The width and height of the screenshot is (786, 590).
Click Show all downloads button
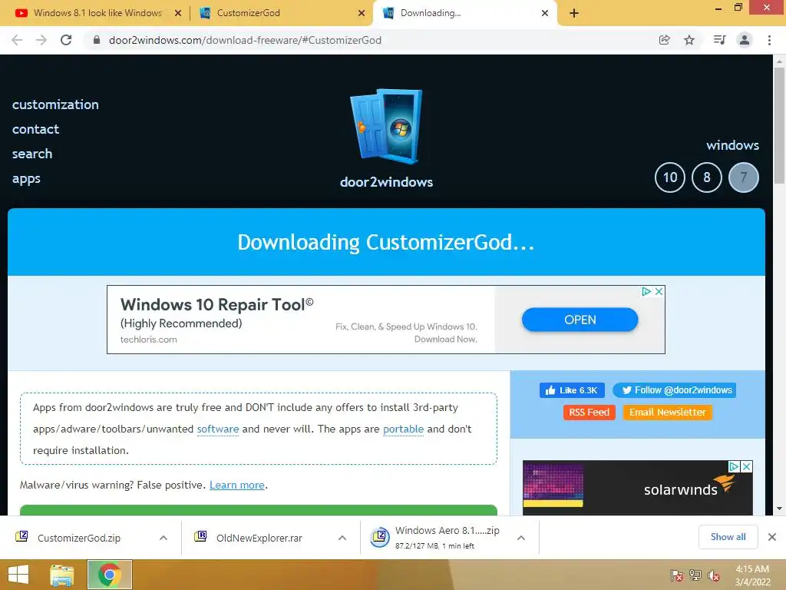click(x=728, y=537)
